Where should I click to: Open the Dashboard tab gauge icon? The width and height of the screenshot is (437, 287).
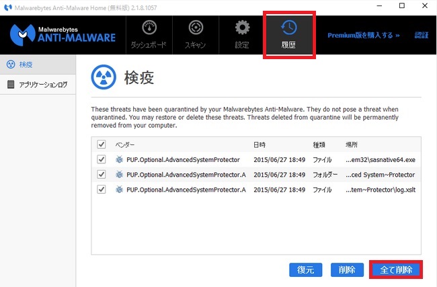point(149,28)
